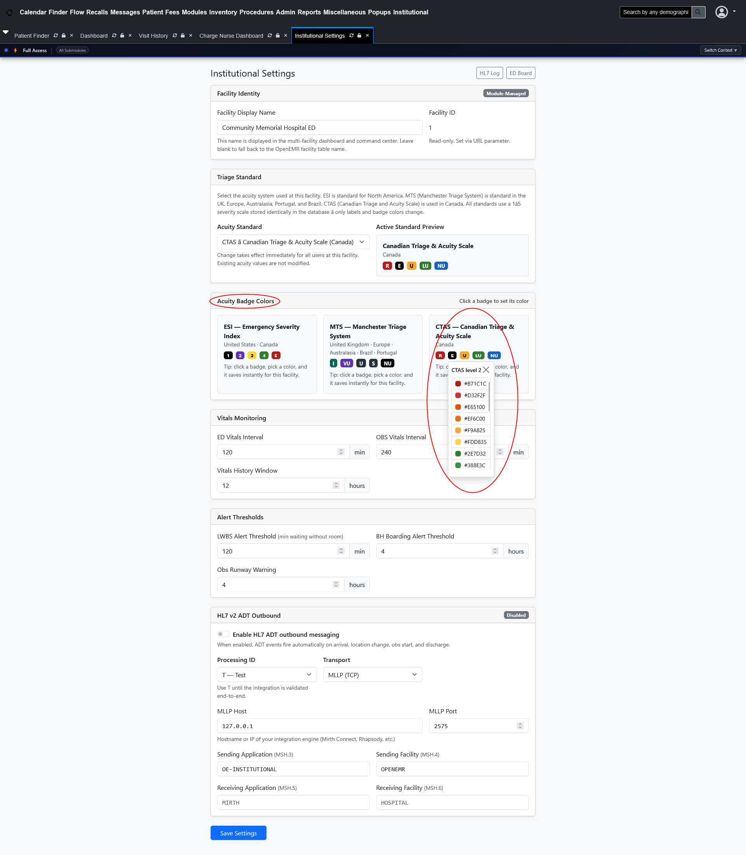Click the MTS VU purple badge
Viewport: 746px width, 856px height.
pyautogui.click(x=346, y=363)
